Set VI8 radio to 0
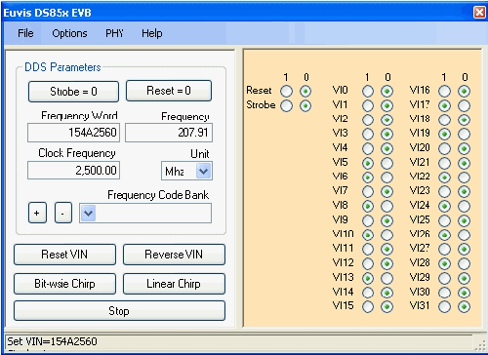This screenshot has width=488, height=355. [386, 206]
